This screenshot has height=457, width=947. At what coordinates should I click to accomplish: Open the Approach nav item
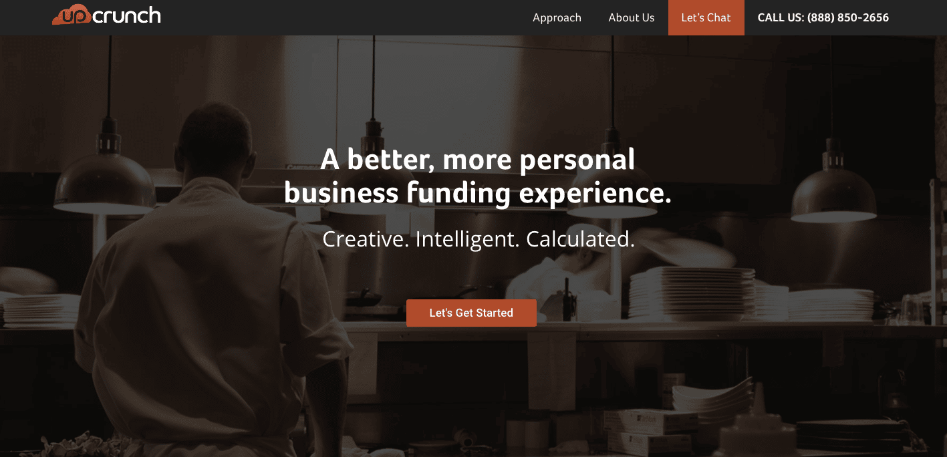tap(557, 18)
